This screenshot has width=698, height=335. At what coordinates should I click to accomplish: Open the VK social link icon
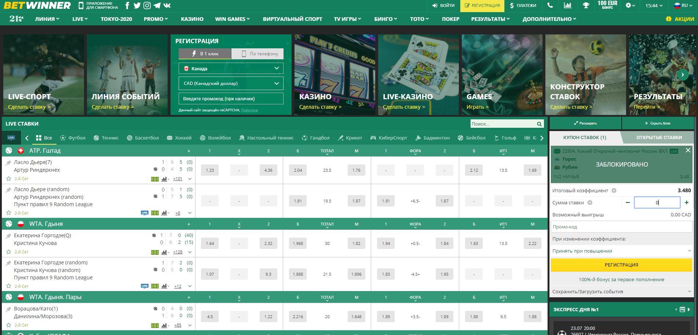167,5
